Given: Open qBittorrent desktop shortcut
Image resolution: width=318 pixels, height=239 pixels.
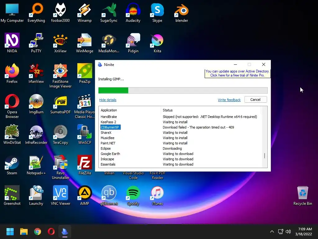Looking at the screenshot, I should tap(109, 195).
